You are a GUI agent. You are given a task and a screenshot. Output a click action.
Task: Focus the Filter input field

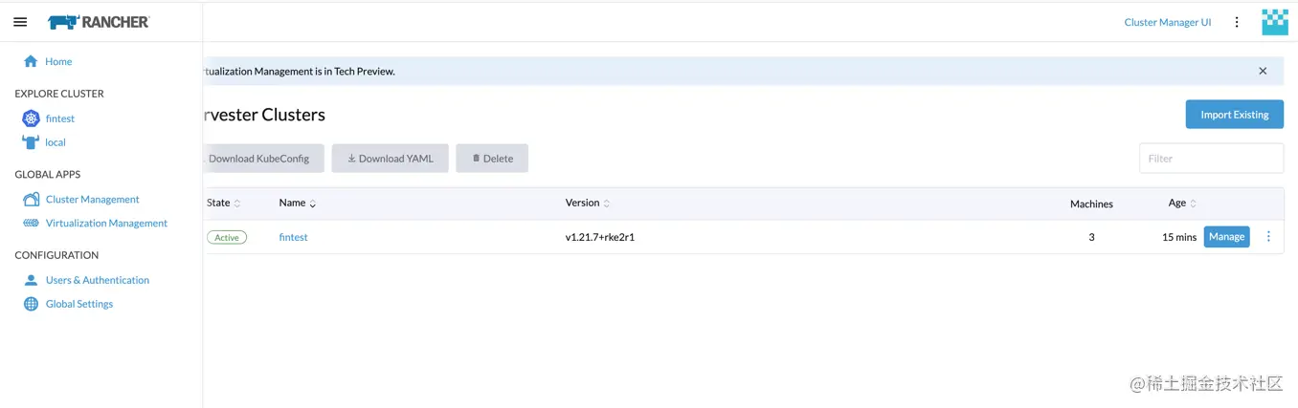point(1211,159)
